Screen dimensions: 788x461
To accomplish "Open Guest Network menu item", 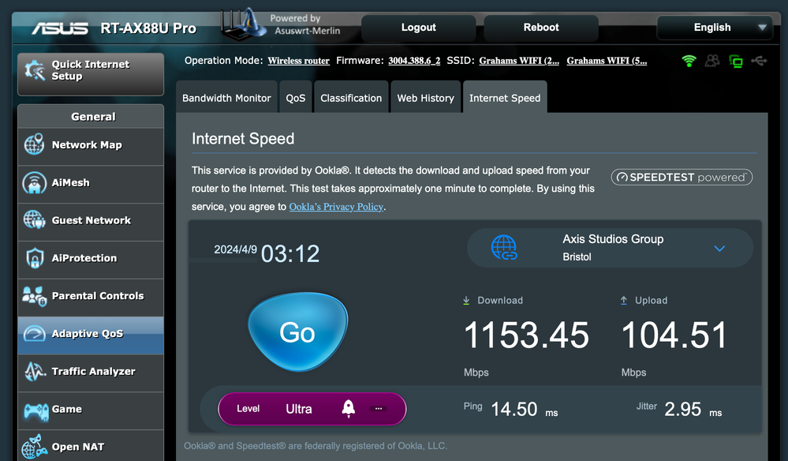I will click(91, 222).
